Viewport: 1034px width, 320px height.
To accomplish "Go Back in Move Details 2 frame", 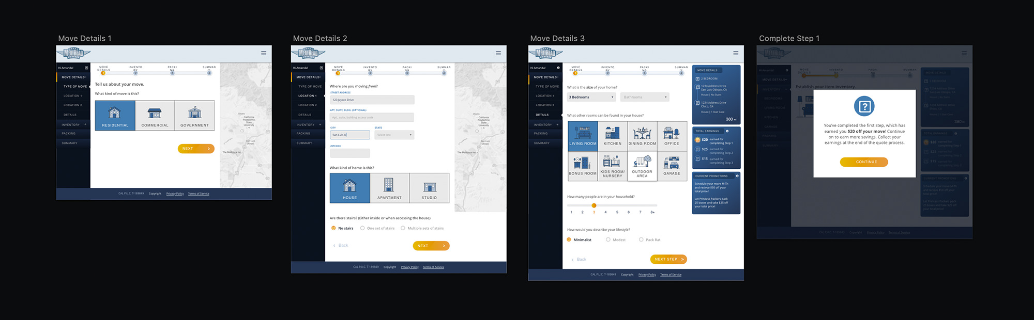I will click(341, 245).
